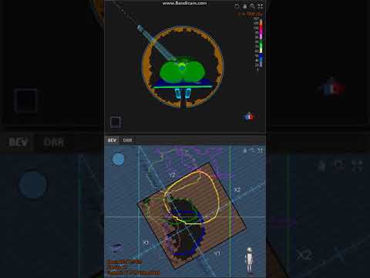Click the dose color scale bar

261,43
